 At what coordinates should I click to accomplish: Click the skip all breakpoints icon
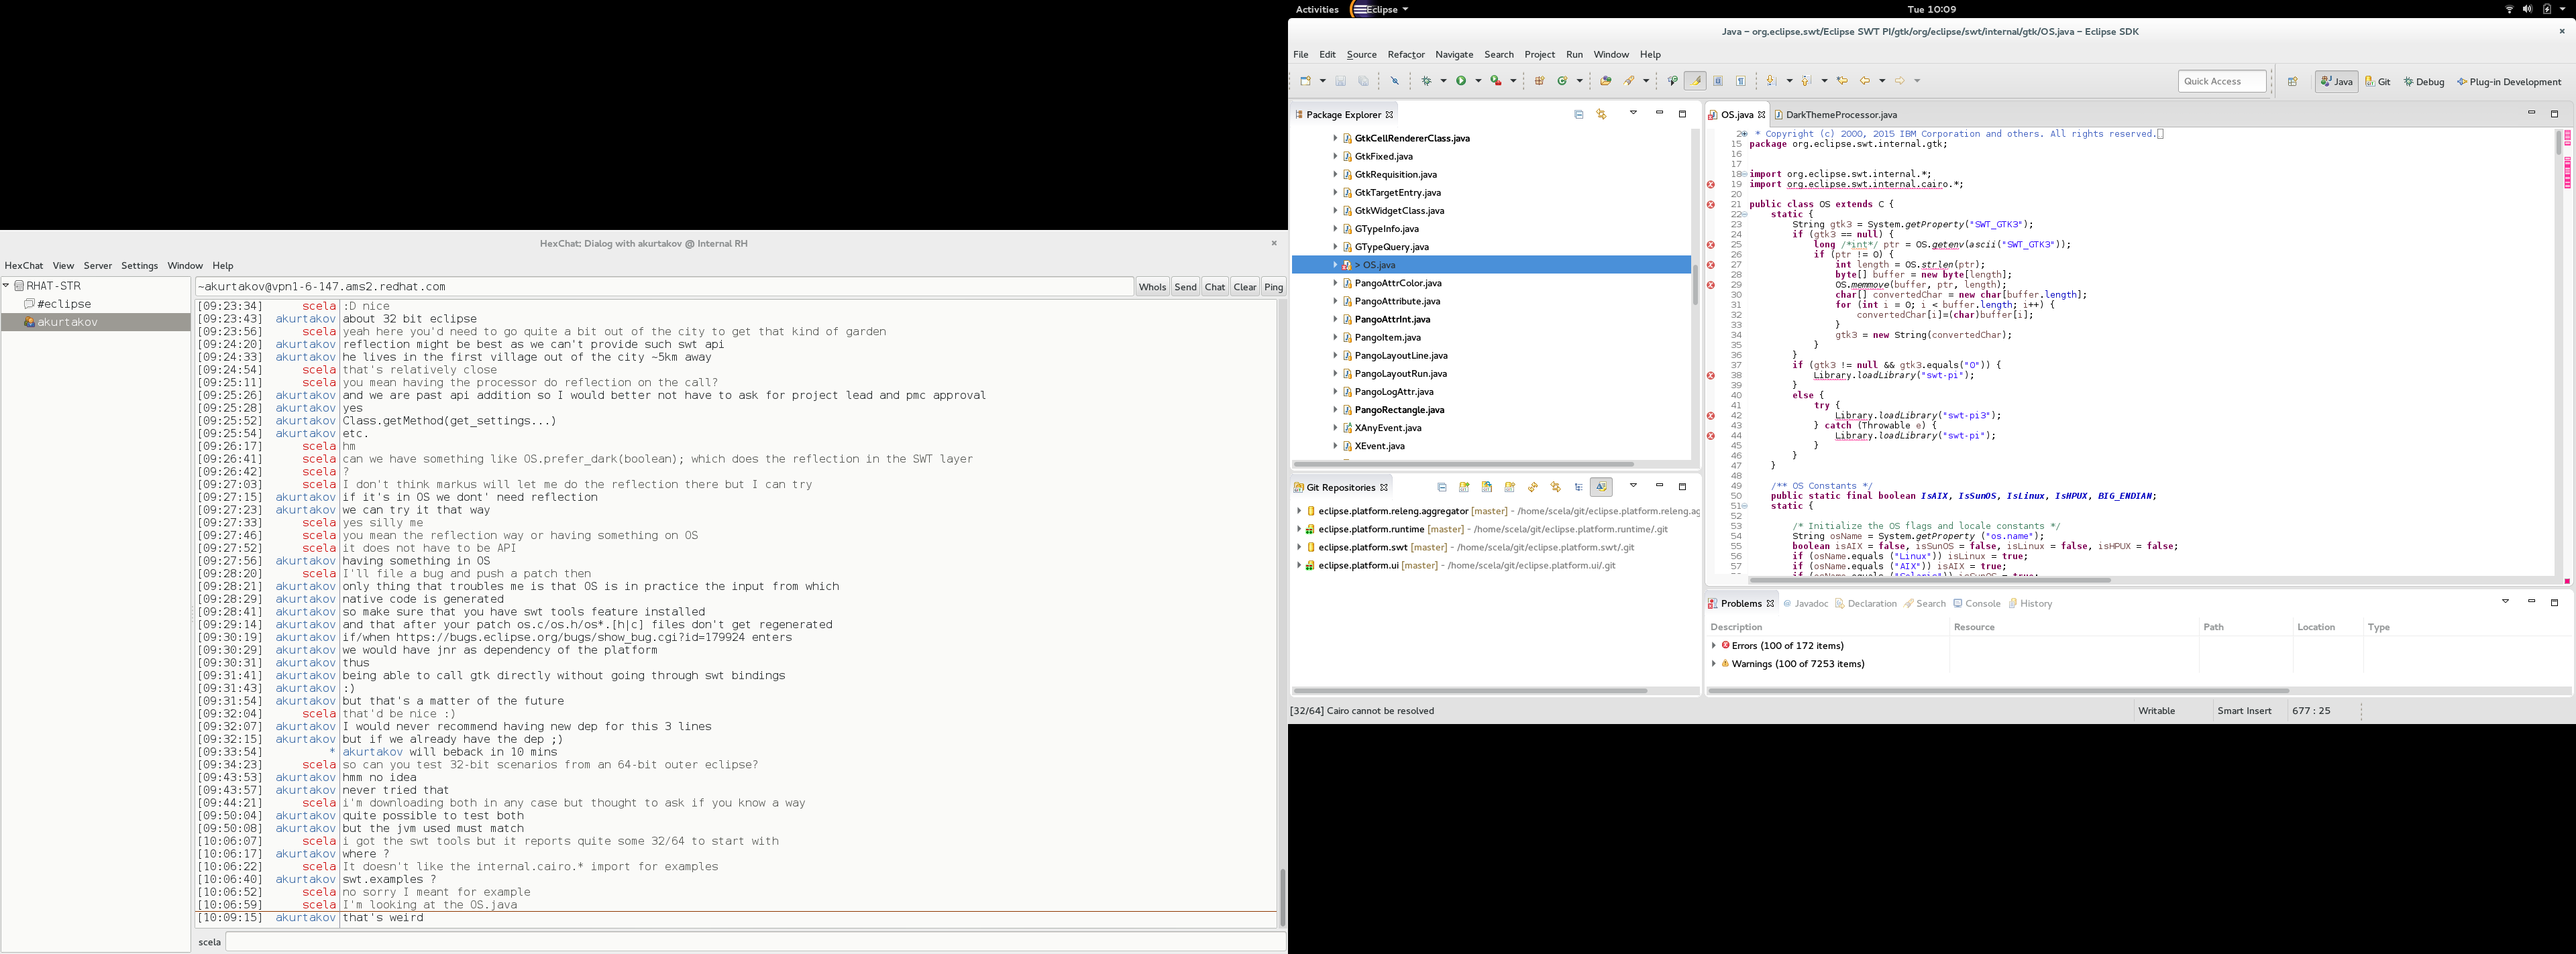(x=1395, y=81)
